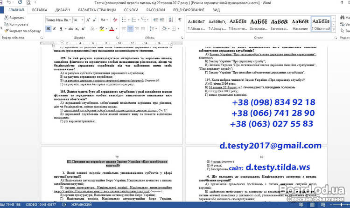Open the Шрифт (Font) dialog launcher
Image resolution: width=350 pixels, height=208 pixels.
tap(117, 38)
